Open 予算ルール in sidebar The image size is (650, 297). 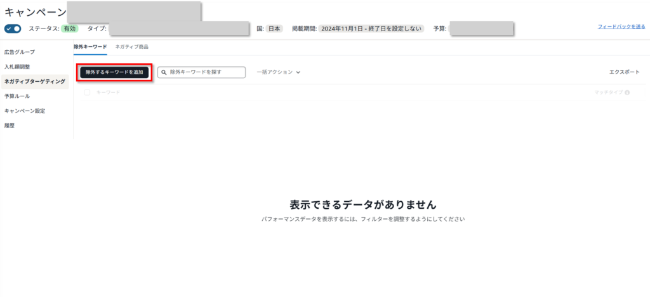17,96
